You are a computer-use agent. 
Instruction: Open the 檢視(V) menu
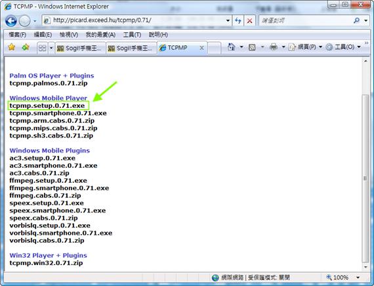click(x=69, y=35)
